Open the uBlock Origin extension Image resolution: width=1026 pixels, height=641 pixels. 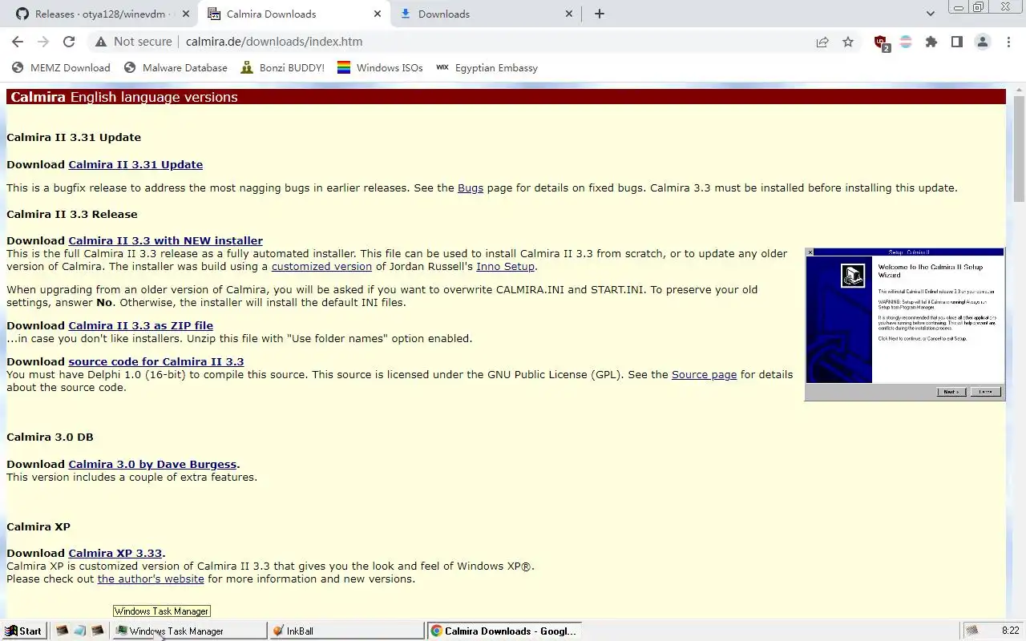coord(881,42)
